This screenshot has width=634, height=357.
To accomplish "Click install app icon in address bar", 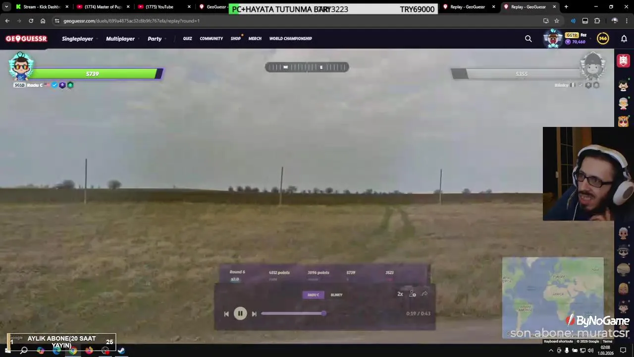I will 546,21.
